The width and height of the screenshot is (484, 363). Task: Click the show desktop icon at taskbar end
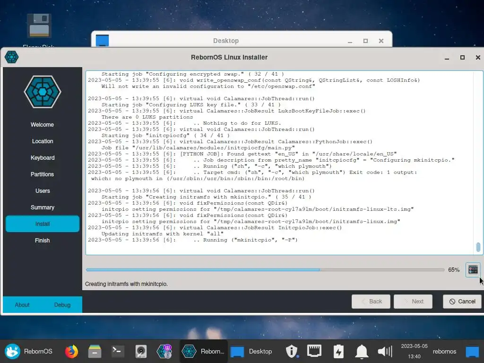[472, 352]
